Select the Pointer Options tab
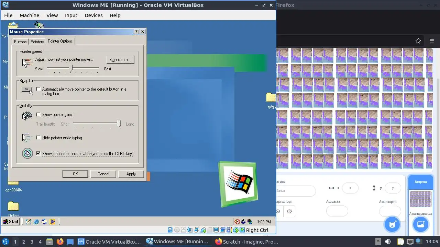The height and width of the screenshot is (247, 440). pyautogui.click(x=60, y=41)
